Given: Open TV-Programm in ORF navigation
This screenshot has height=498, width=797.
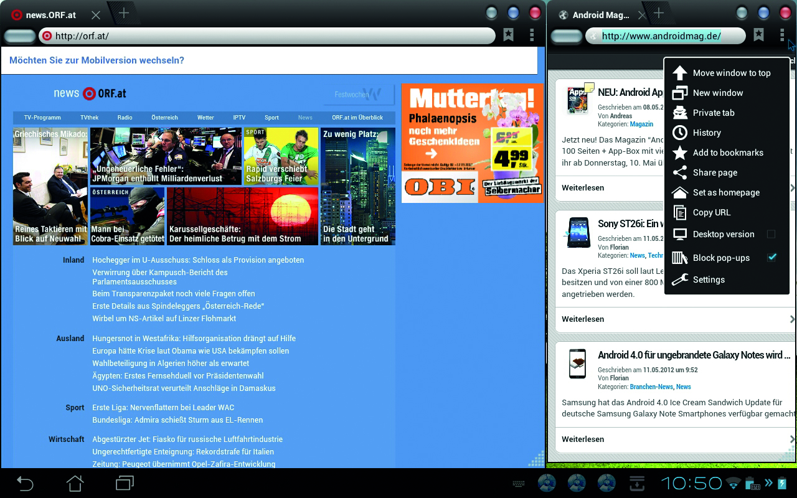Looking at the screenshot, I should pos(42,118).
